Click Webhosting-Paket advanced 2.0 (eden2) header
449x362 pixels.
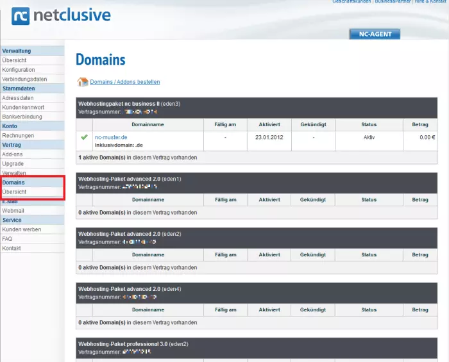pos(257,238)
